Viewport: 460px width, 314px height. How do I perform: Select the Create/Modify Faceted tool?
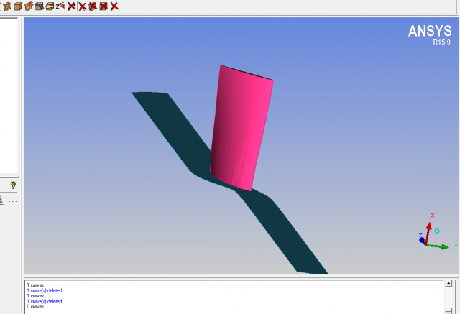(29, 6)
